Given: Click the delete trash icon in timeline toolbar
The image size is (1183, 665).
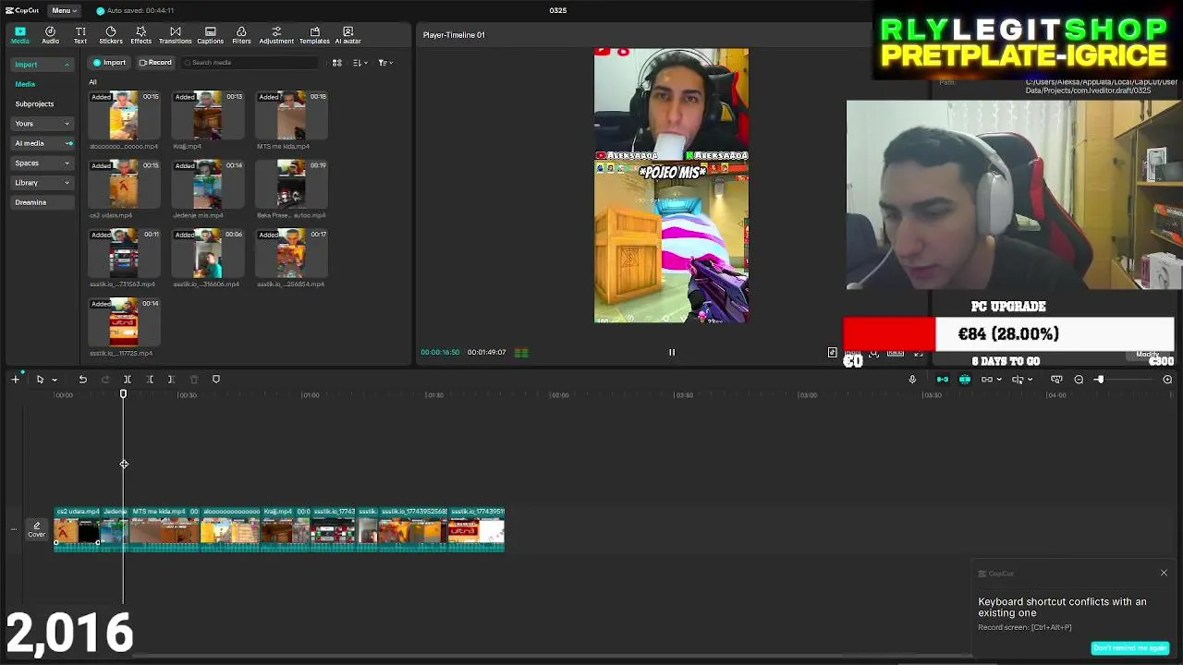Looking at the screenshot, I should (x=193, y=380).
